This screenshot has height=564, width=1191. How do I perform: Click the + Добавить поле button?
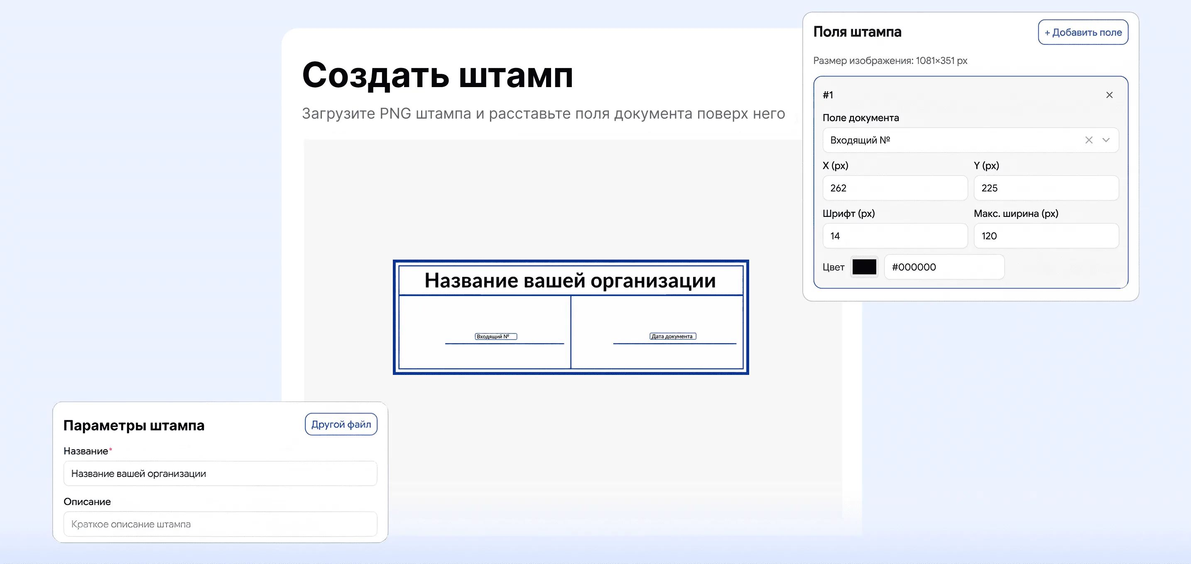tap(1083, 32)
